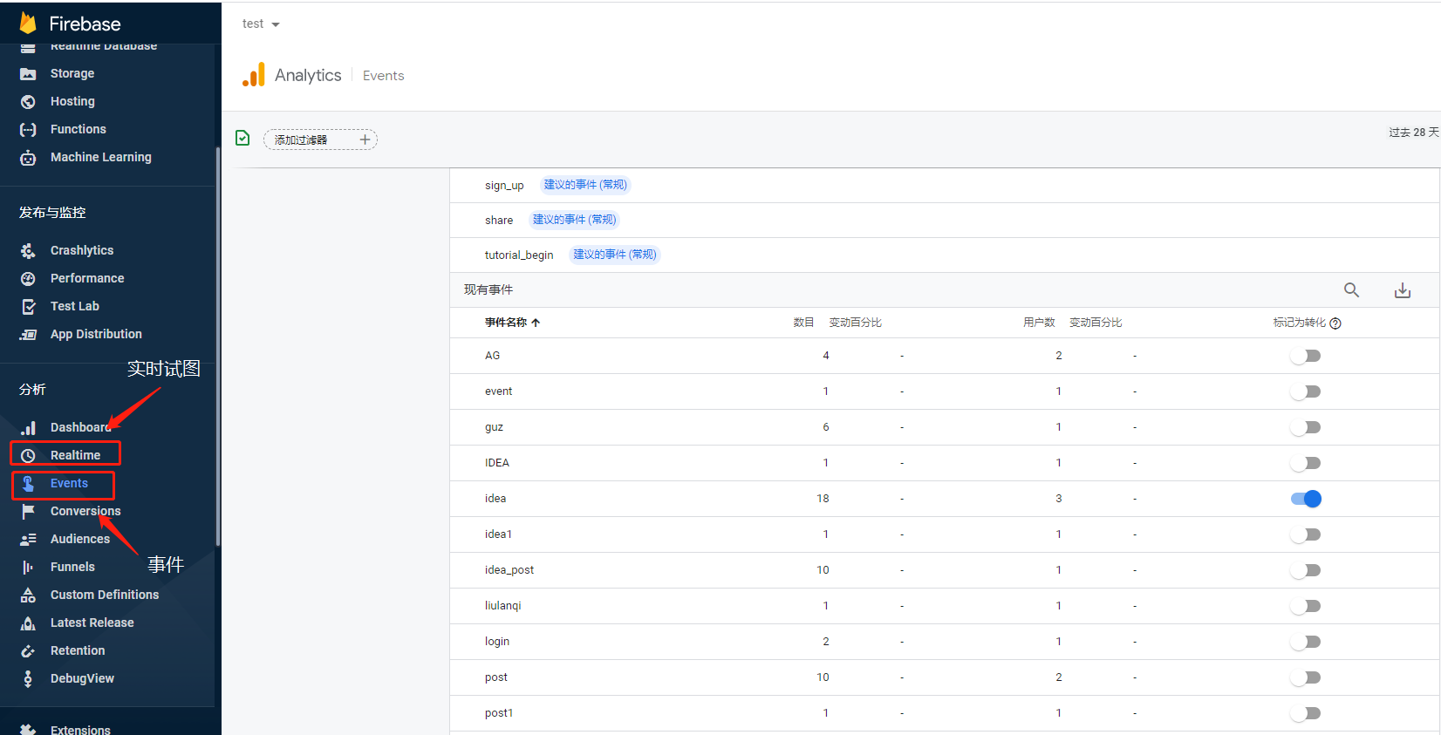Click the DebugView icon in sidebar
The height and width of the screenshot is (735, 1441).
(28, 679)
